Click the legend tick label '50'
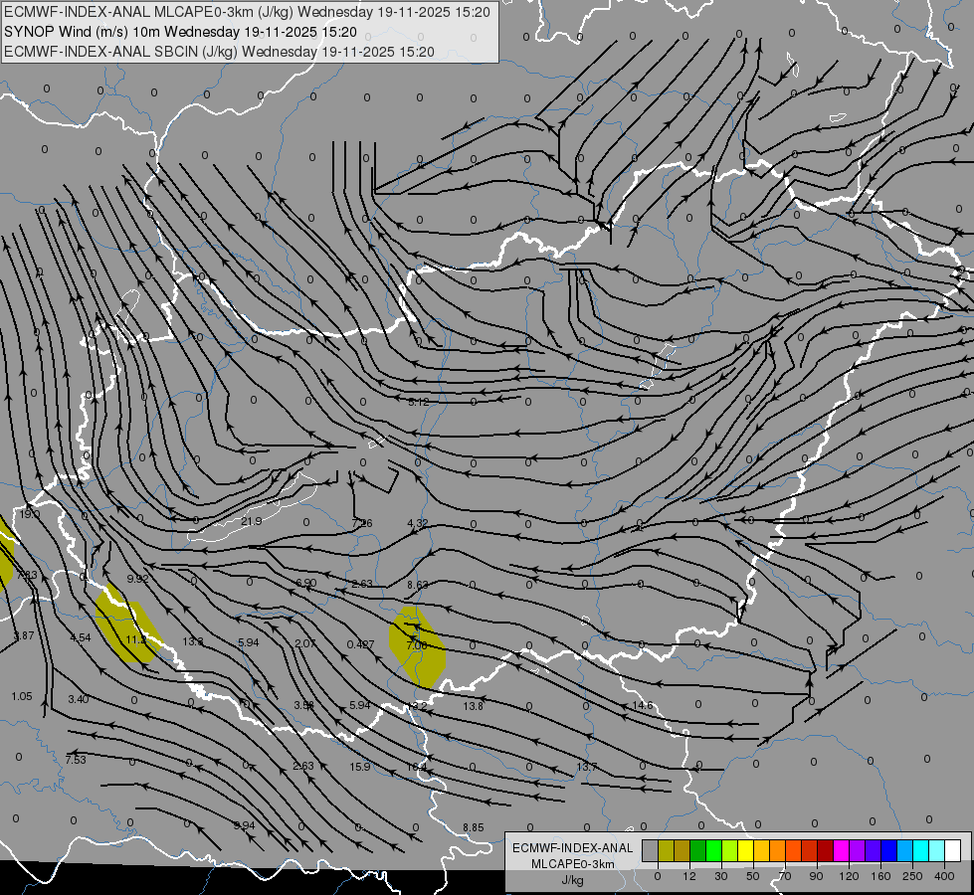The width and height of the screenshot is (974, 895). 753,876
